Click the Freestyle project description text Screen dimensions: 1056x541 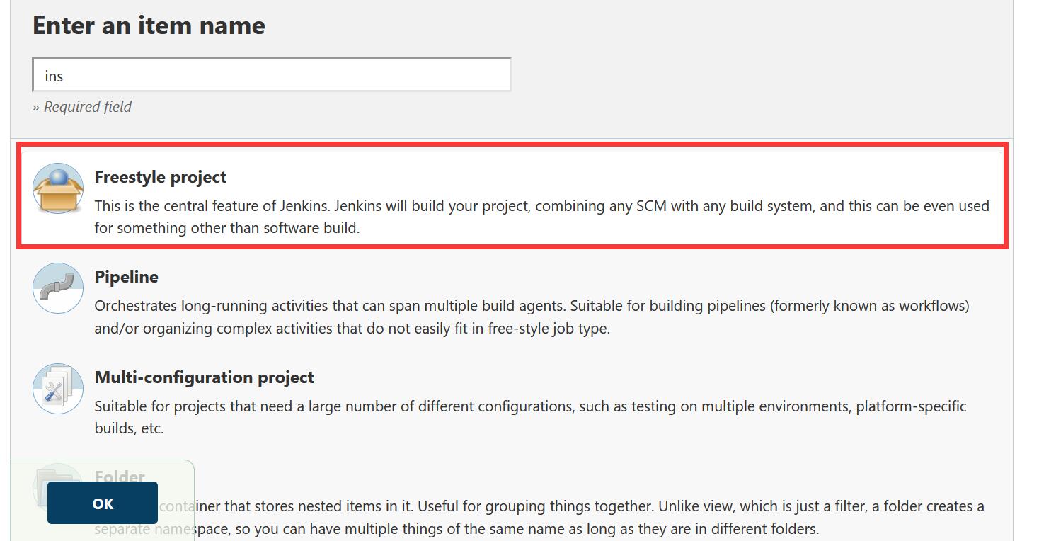542,217
